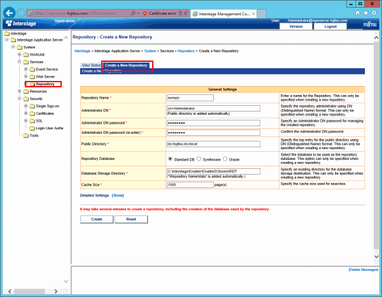Switch to the View Status tab
The height and width of the screenshot is (297, 382).
(x=91, y=66)
